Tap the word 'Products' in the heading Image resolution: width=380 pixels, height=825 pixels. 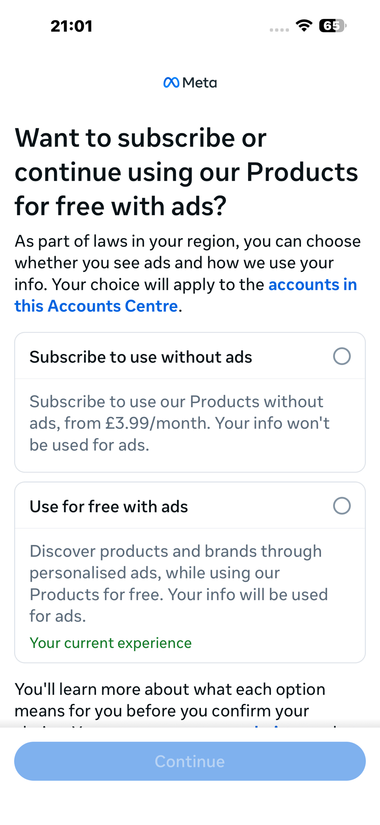click(302, 172)
